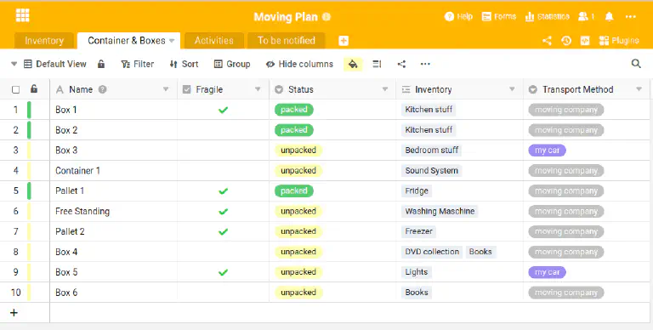The height and width of the screenshot is (330, 653).
Task: Open the apps grid icon
Action: point(22,15)
